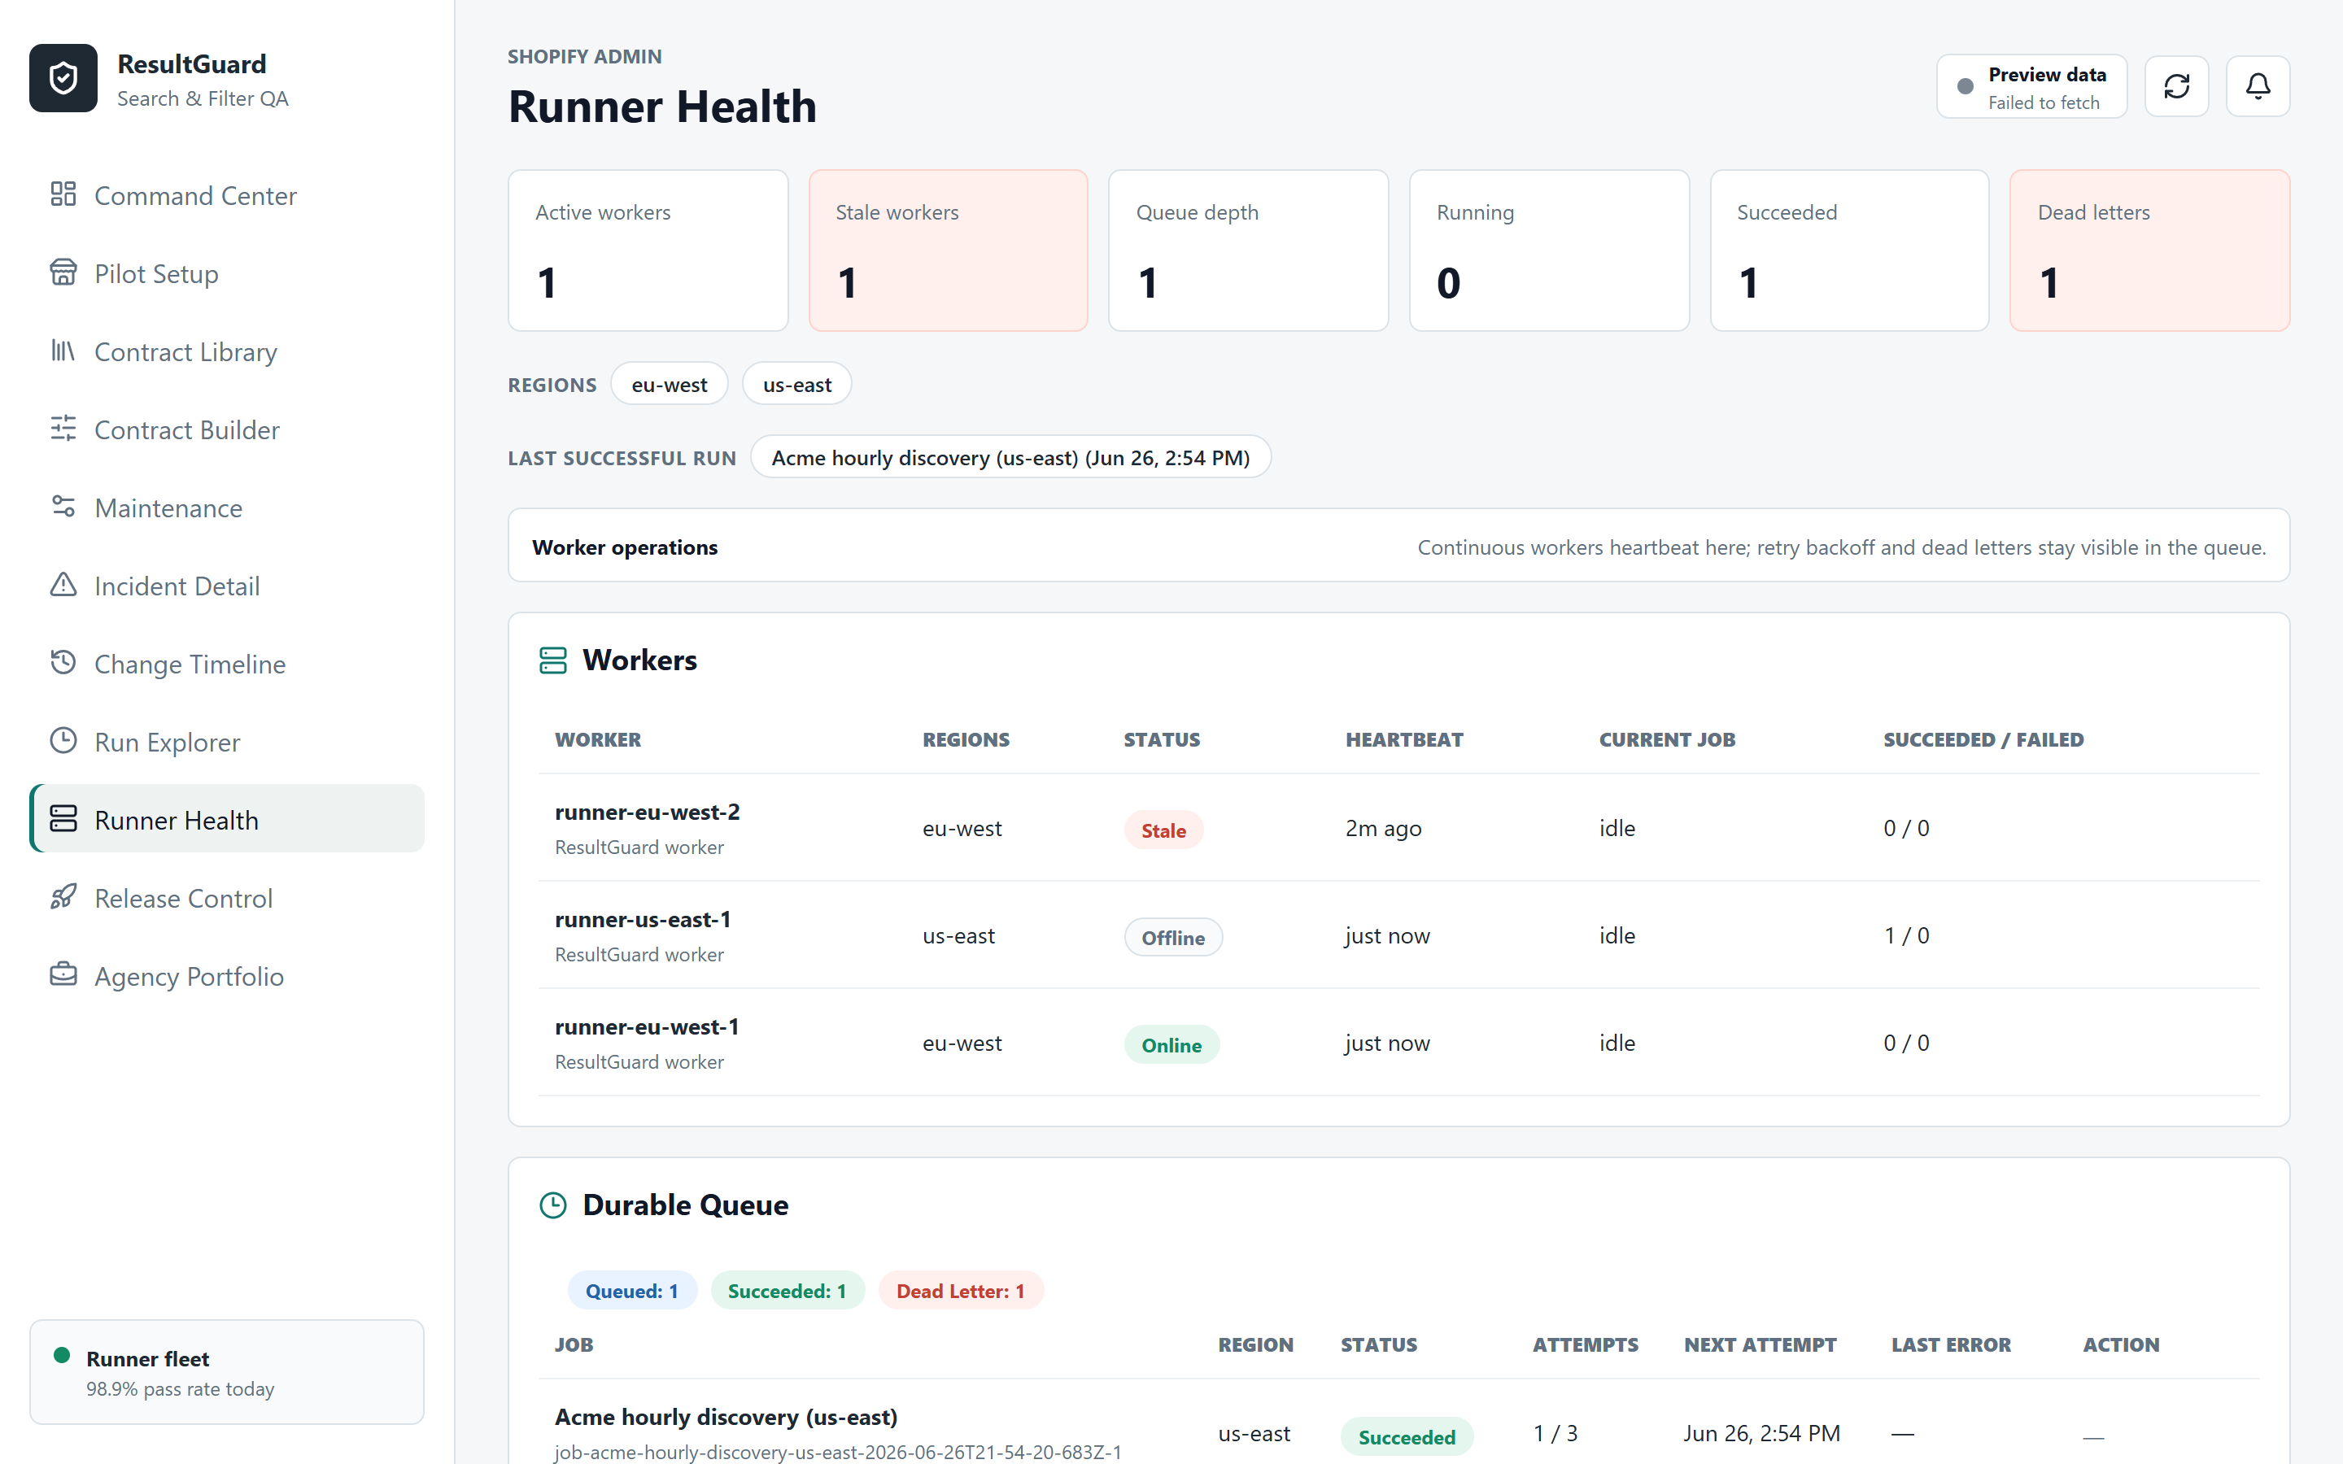Click the Contract Library books icon
The image size is (2343, 1464).
[63, 351]
